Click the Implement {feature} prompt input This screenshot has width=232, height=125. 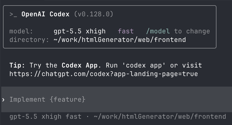[x=117, y=99]
